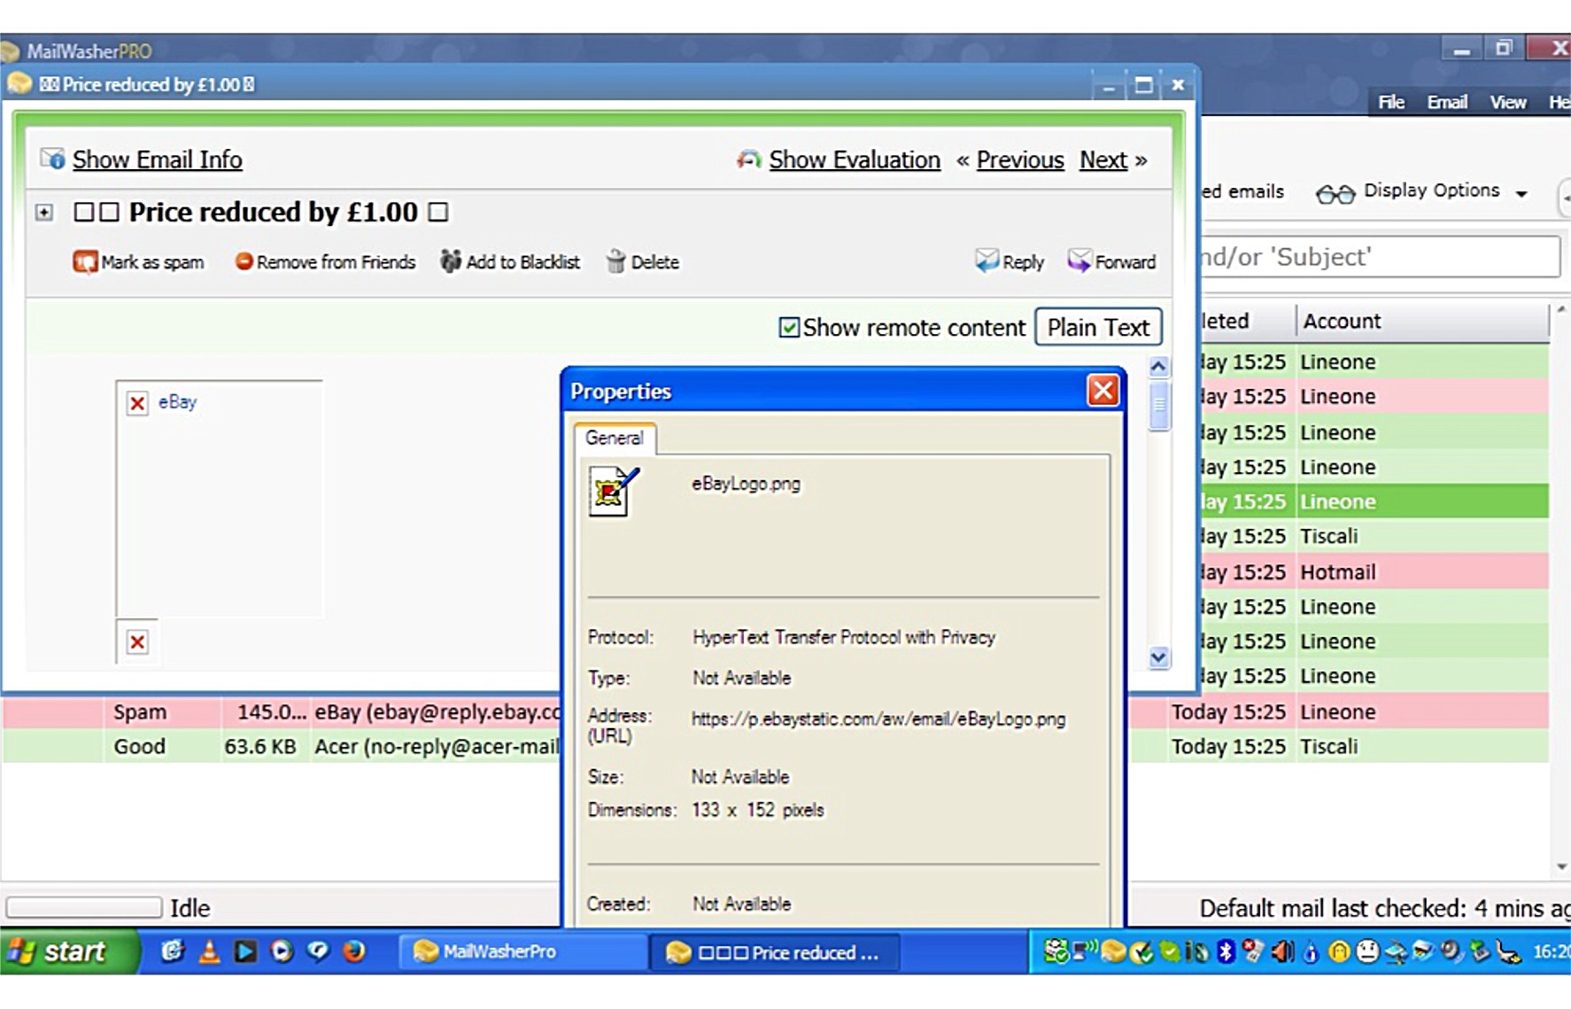The width and height of the screenshot is (1571, 1009).
Task: Select the highlighted green Lineone row
Action: 1374,502
